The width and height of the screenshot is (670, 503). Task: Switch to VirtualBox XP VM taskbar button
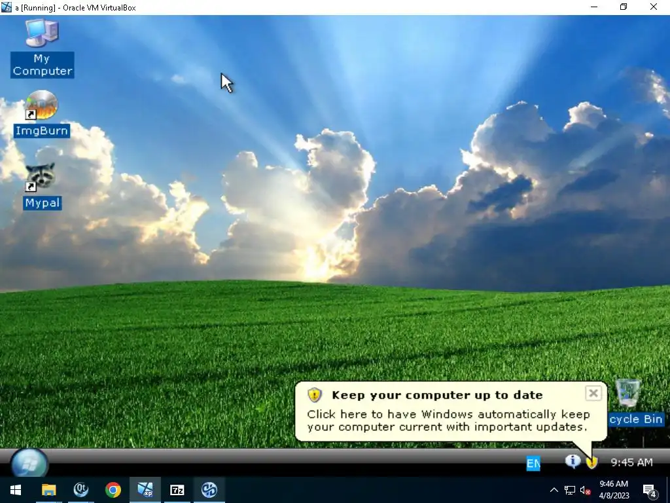(145, 490)
